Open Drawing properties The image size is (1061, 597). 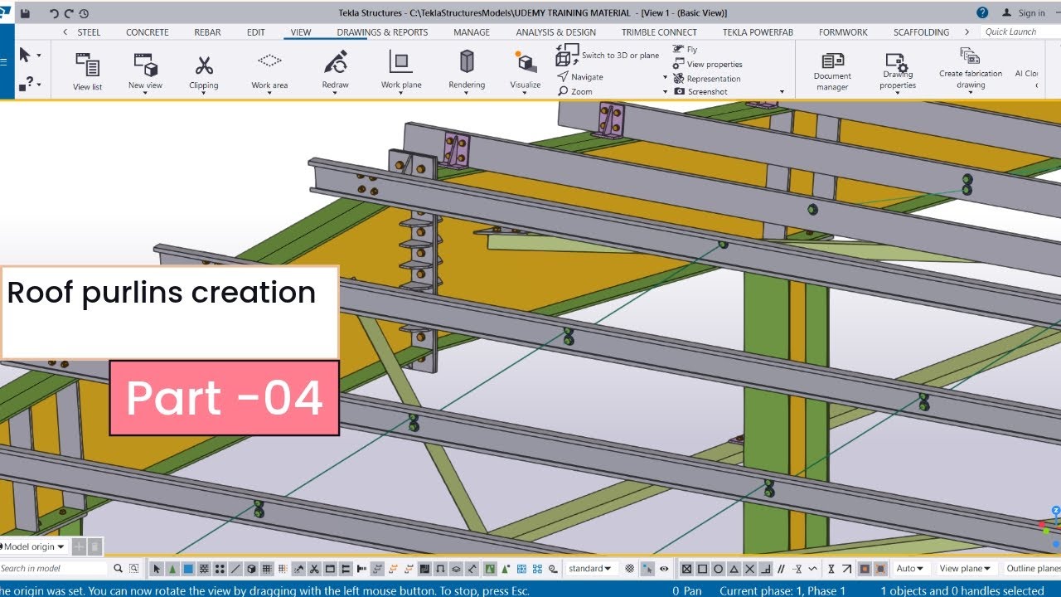(x=898, y=73)
